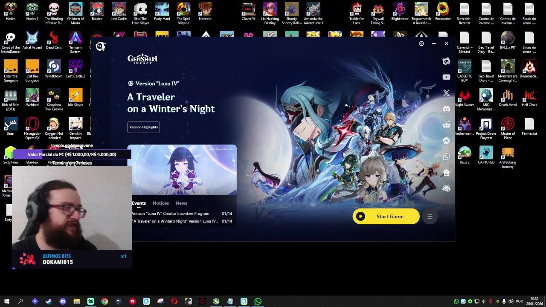Select the Farmar.txt file on desktop
The height and width of the screenshot is (307, 546).
(529, 126)
